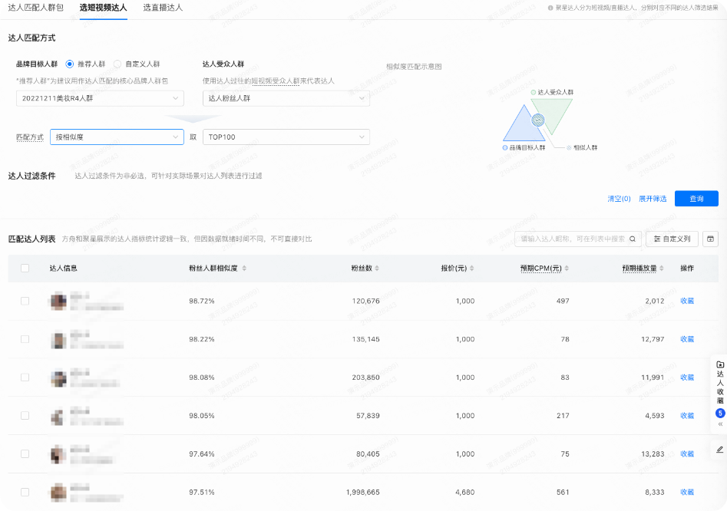Sort results by 预期播放量
Image resolution: width=727 pixels, height=511 pixels.
[662, 269]
